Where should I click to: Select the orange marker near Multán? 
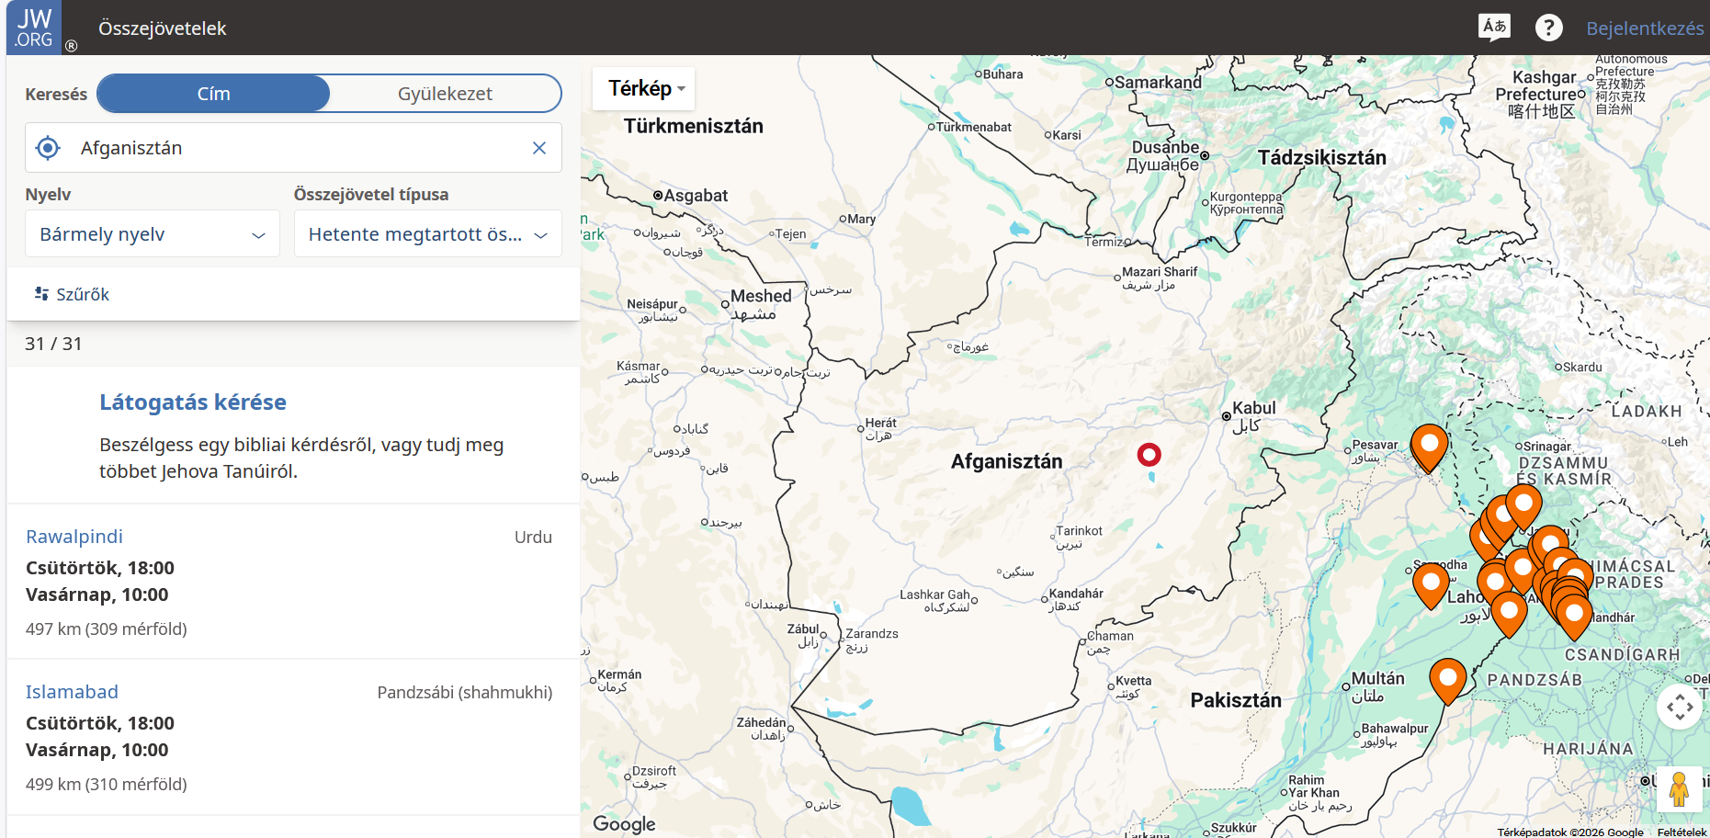point(1448,682)
